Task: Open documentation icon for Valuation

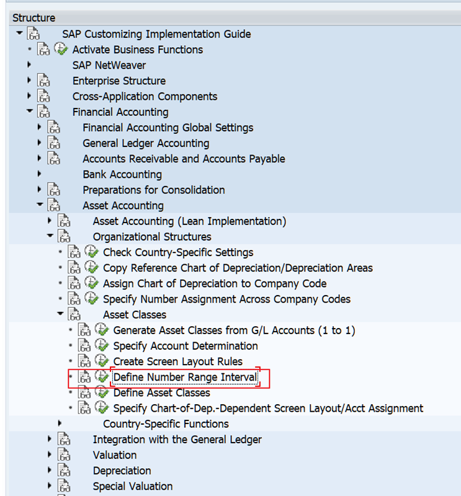Action: click(64, 454)
